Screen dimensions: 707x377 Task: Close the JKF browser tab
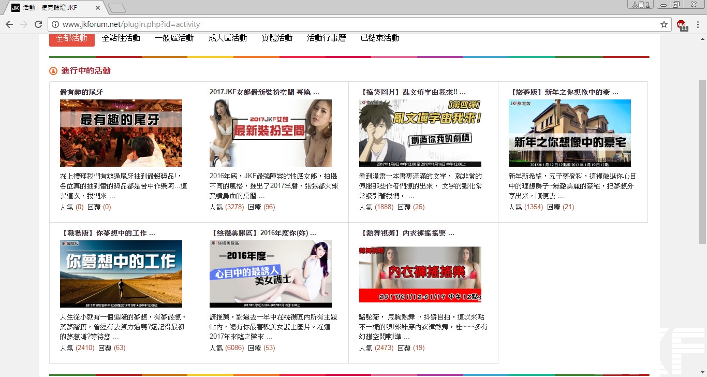(x=97, y=8)
